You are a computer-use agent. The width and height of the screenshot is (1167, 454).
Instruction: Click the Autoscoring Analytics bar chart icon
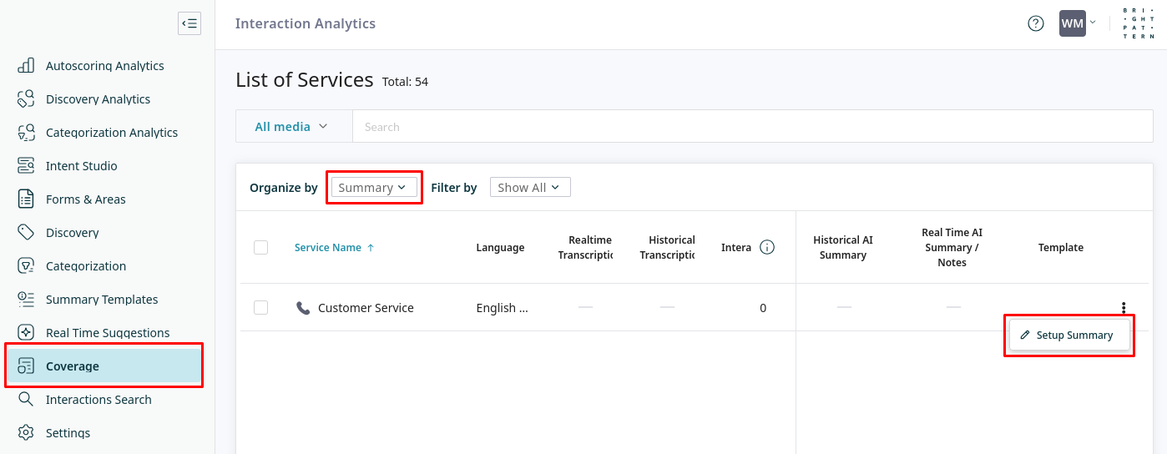pyautogui.click(x=26, y=66)
